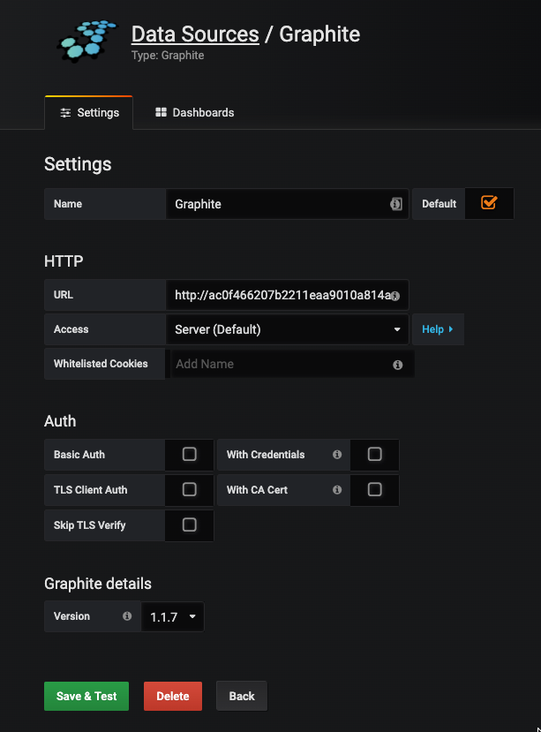Click the info icon next to Version

[x=126, y=616]
